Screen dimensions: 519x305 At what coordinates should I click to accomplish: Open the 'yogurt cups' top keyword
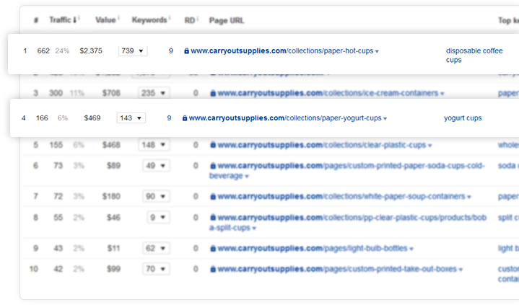click(463, 118)
